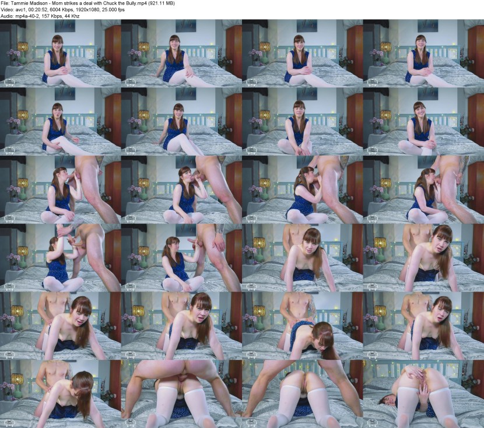Open the last thumbnail in the third row
This screenshot has height=428, width=484.
point(423,190)
